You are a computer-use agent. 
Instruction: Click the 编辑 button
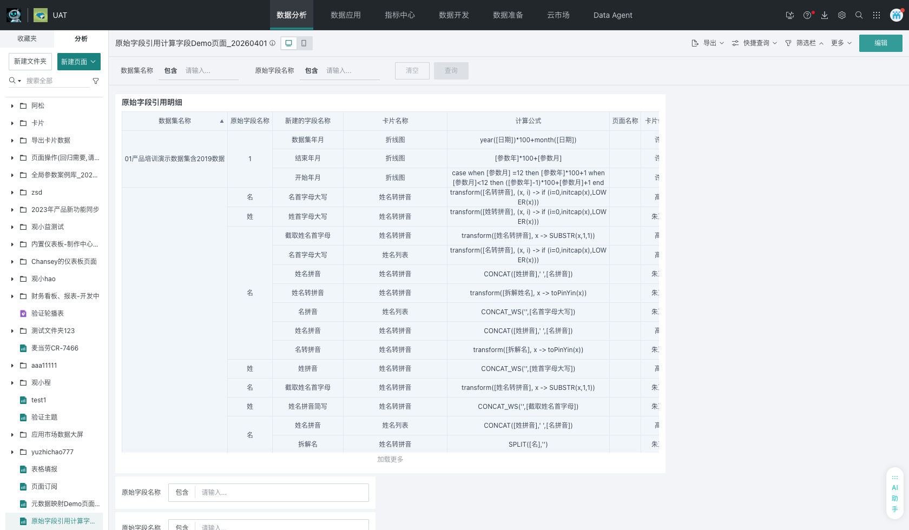pos(880,43)
